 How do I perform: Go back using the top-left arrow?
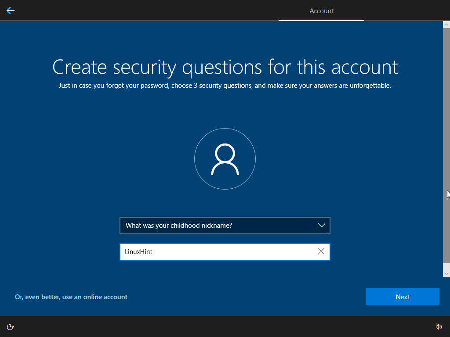click(11, 11)
